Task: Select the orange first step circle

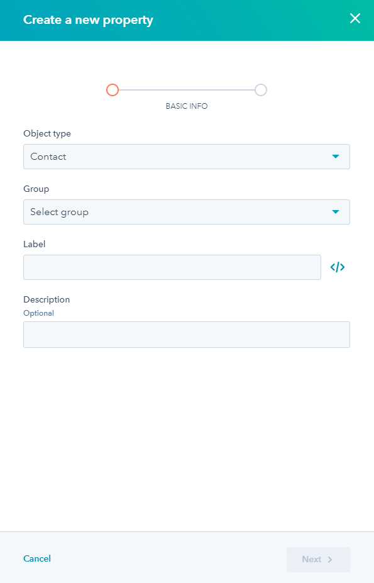Action: pyautogui.click(x=113, y=90)
